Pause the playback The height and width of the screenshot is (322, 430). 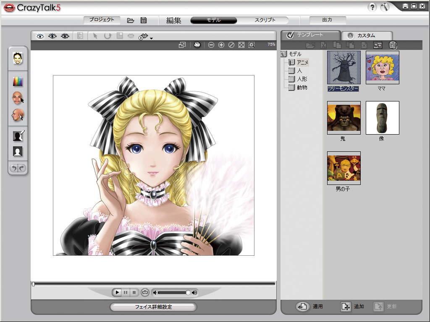126,292
